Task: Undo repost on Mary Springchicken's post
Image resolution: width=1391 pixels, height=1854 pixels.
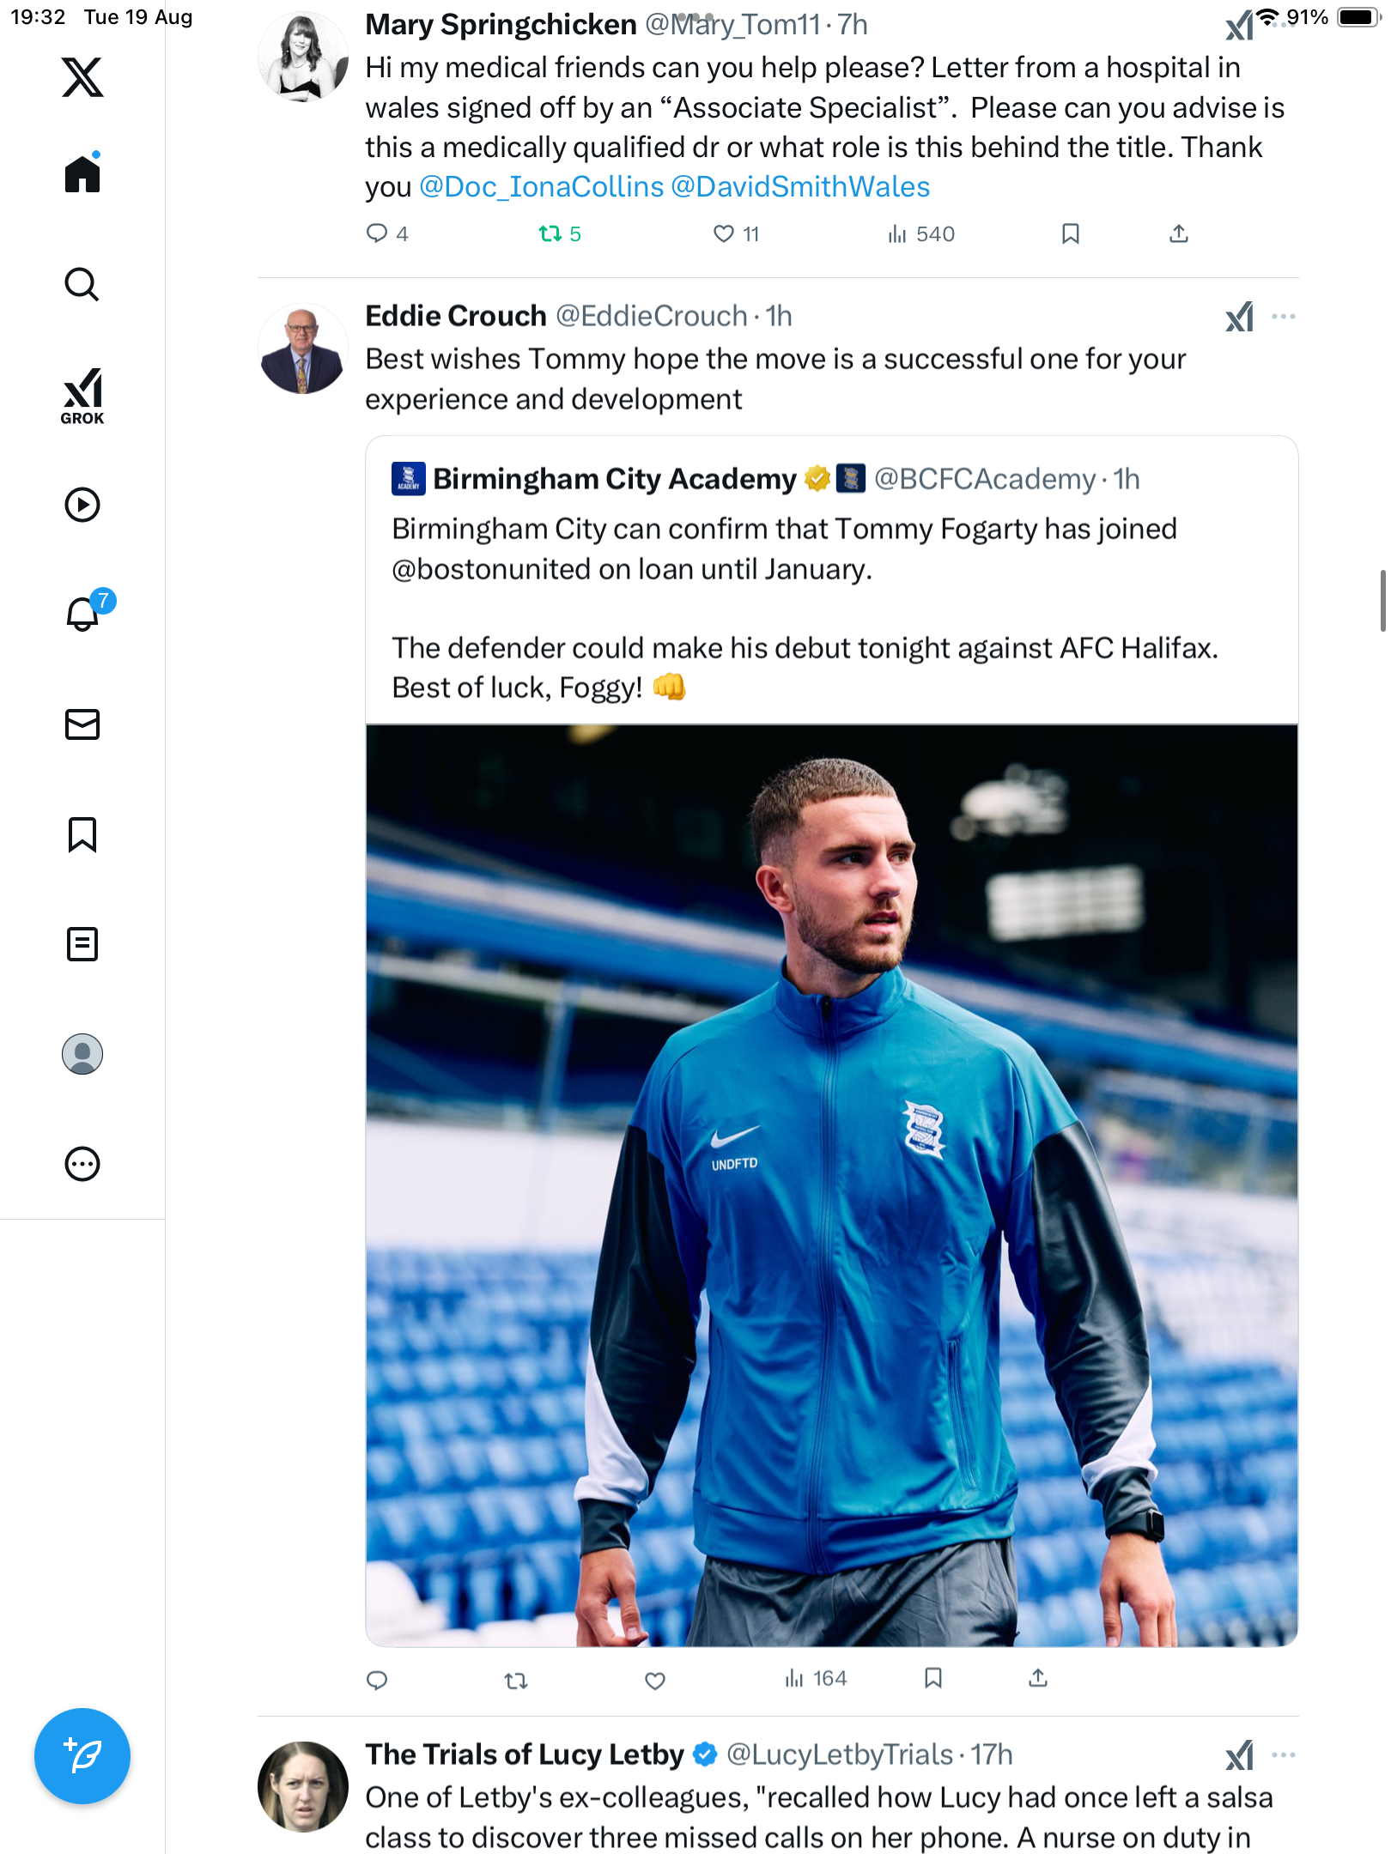Action: [550, 233]
